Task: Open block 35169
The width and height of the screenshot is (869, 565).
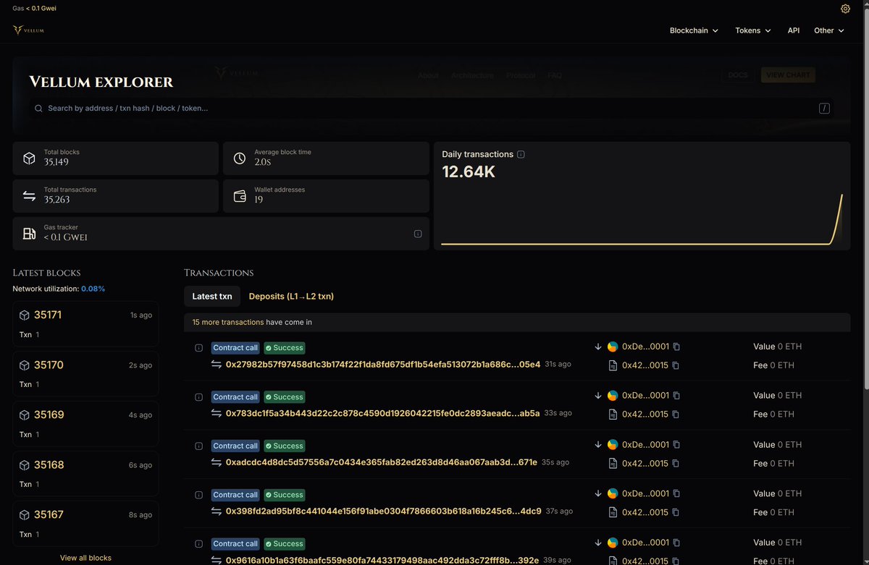Action: [49, 415]
